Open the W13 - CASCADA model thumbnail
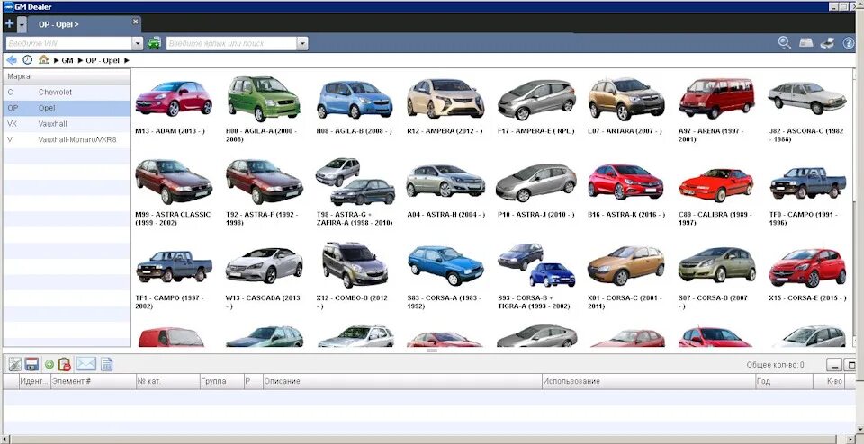 point(264,265)
